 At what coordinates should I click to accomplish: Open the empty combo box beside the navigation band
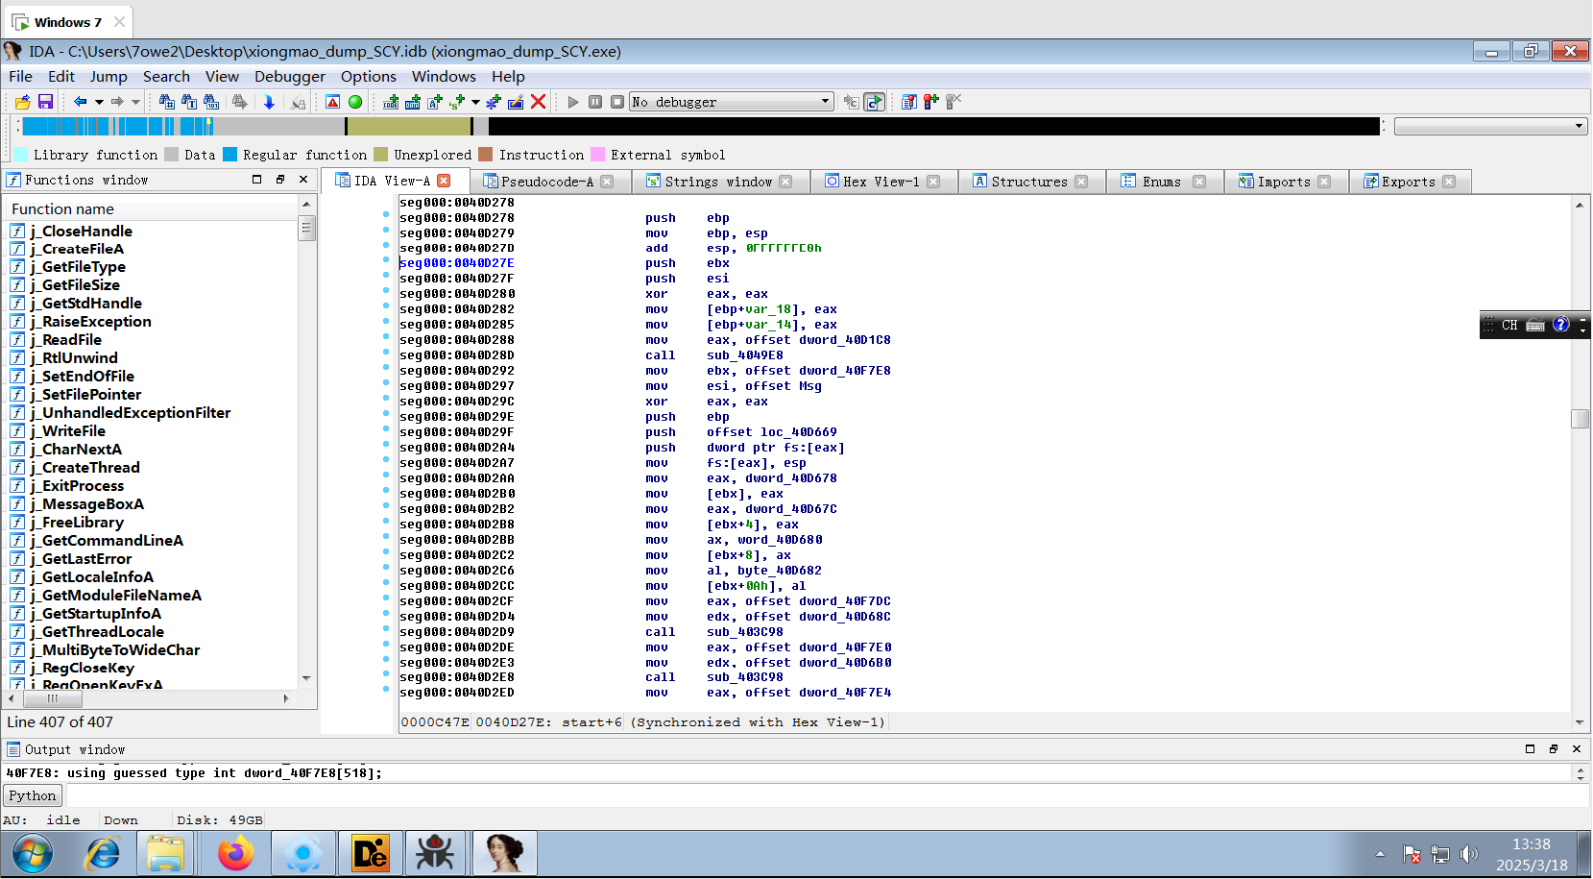(1489, 126)
